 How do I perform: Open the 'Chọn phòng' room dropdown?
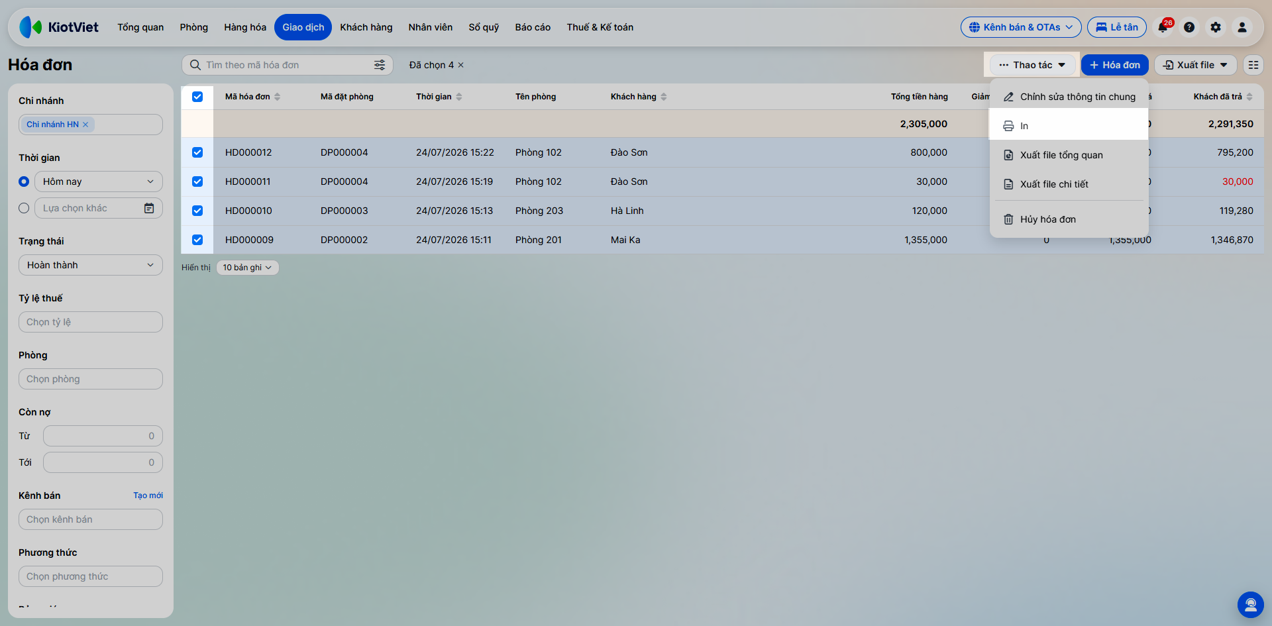91,379
